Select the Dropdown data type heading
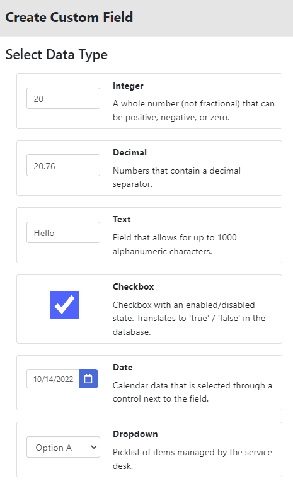 [x=135, y=434]
